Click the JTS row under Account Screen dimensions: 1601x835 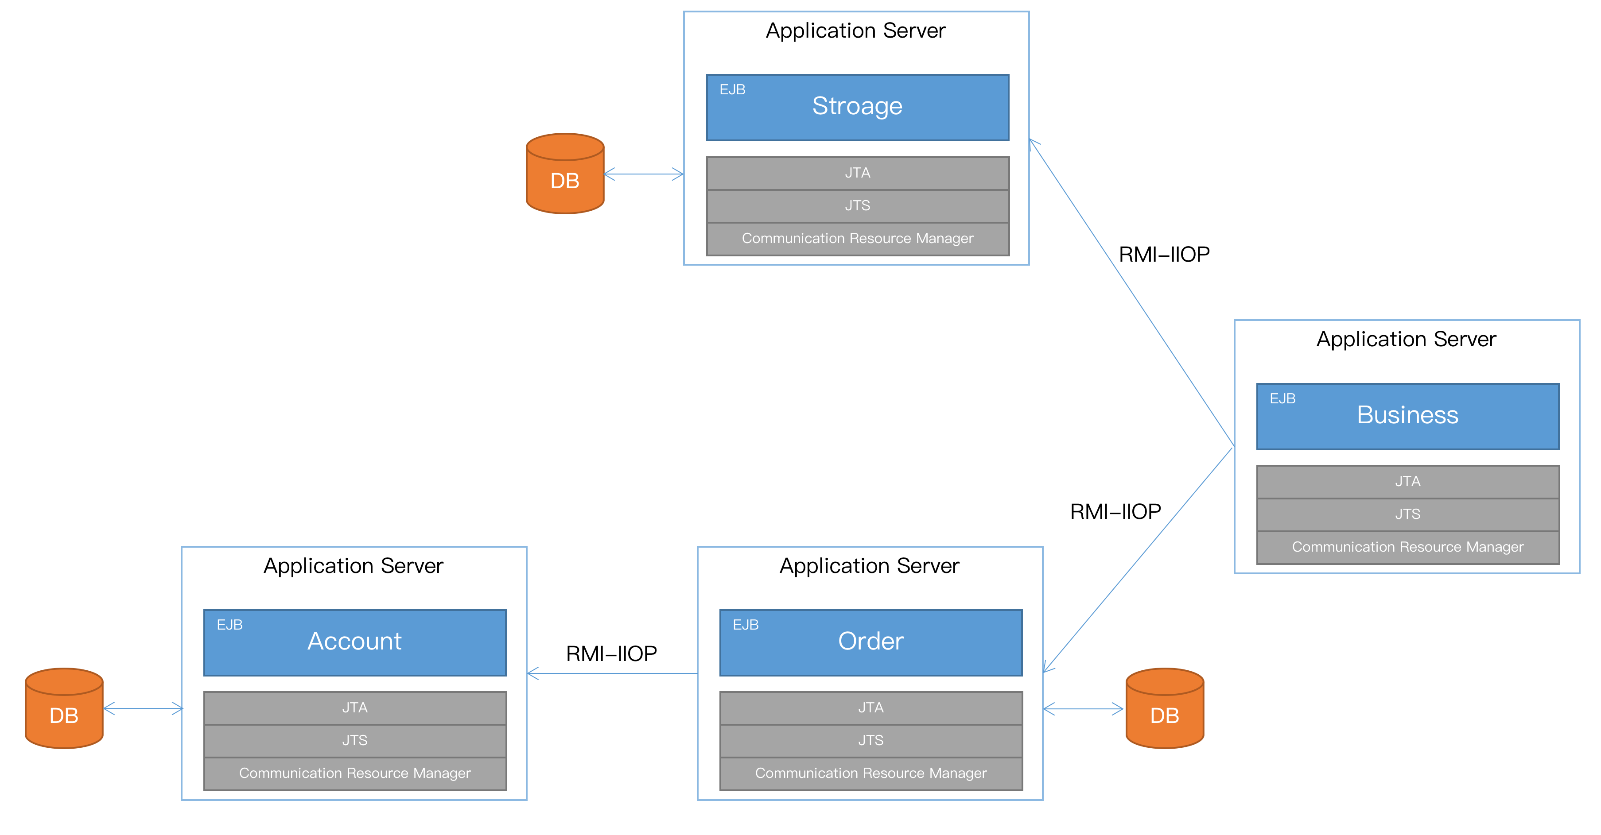(x=355, y=741)
